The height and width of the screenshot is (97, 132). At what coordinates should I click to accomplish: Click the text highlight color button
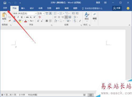pos(20,21)
